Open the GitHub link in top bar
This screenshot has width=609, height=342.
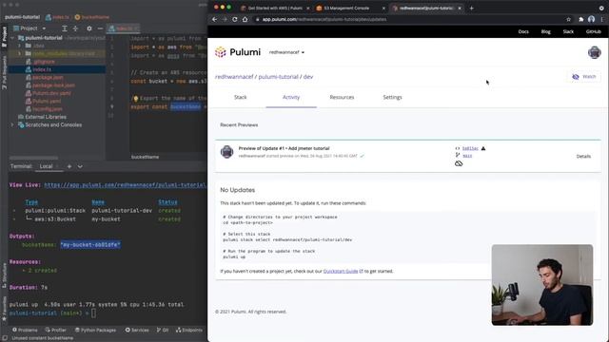tap(593, 31)
